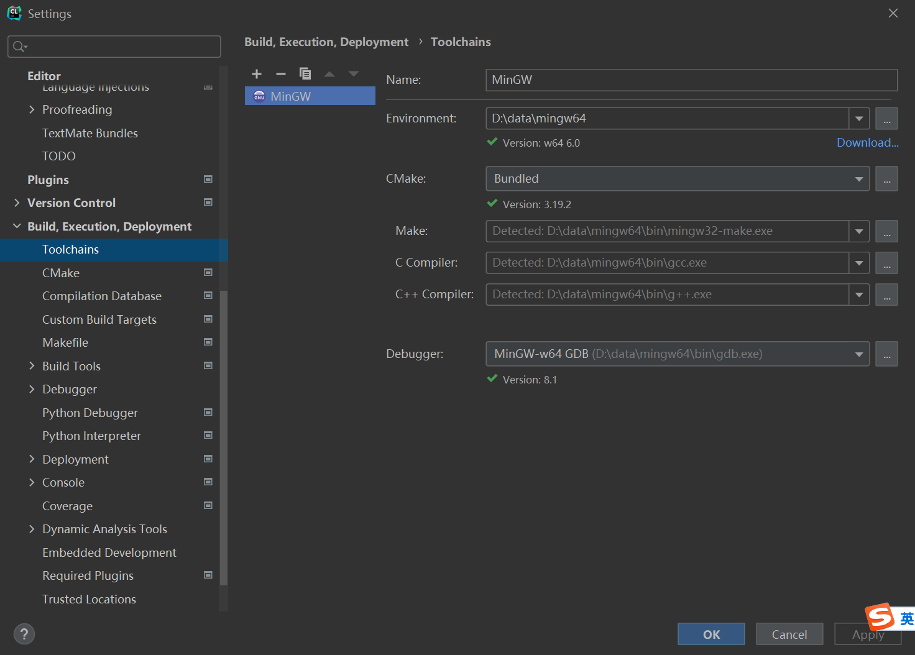Click project-level icon next to Custom Build Targets
Viewport: 915px width, 655px height.
tap(208, 319)
